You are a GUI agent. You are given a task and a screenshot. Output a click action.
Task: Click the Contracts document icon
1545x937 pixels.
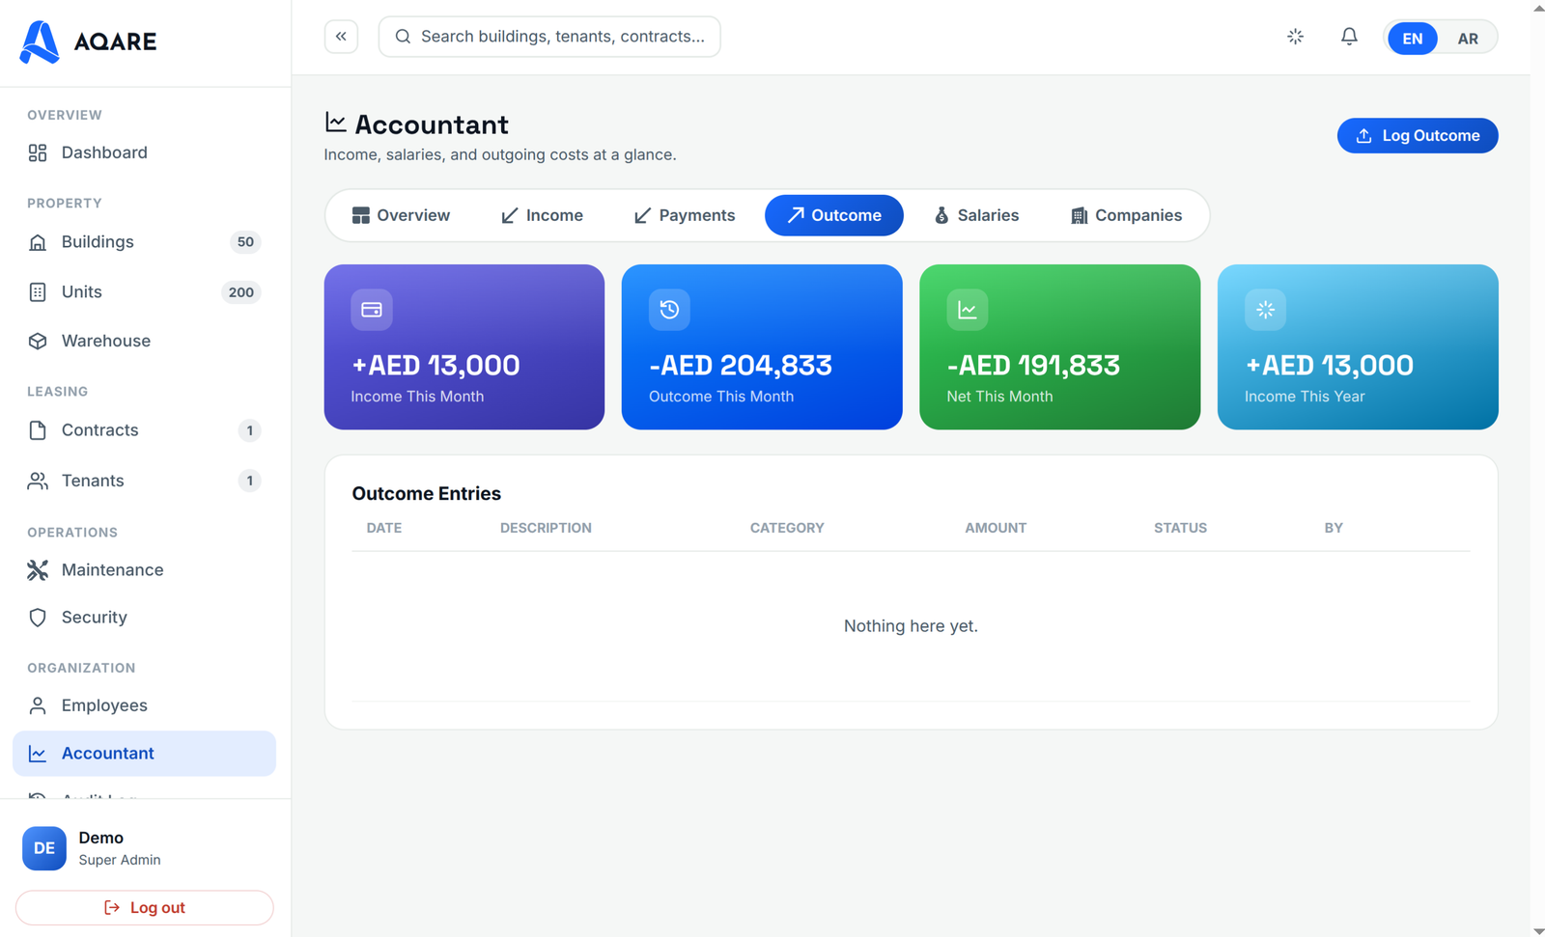click(x=38, y=430)
